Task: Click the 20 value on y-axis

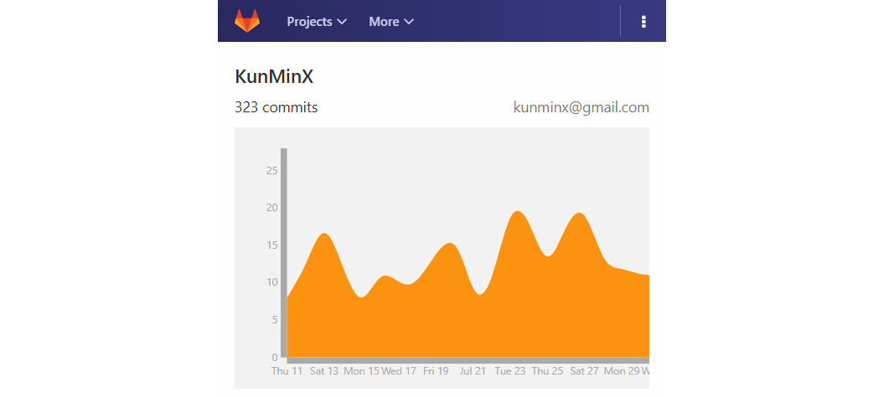Action: (272, 208)
